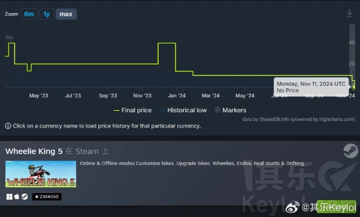Viewport: 360px width, 217px height.
Task: Click the chart download arrow icon
Action: [x=350, y=13]
